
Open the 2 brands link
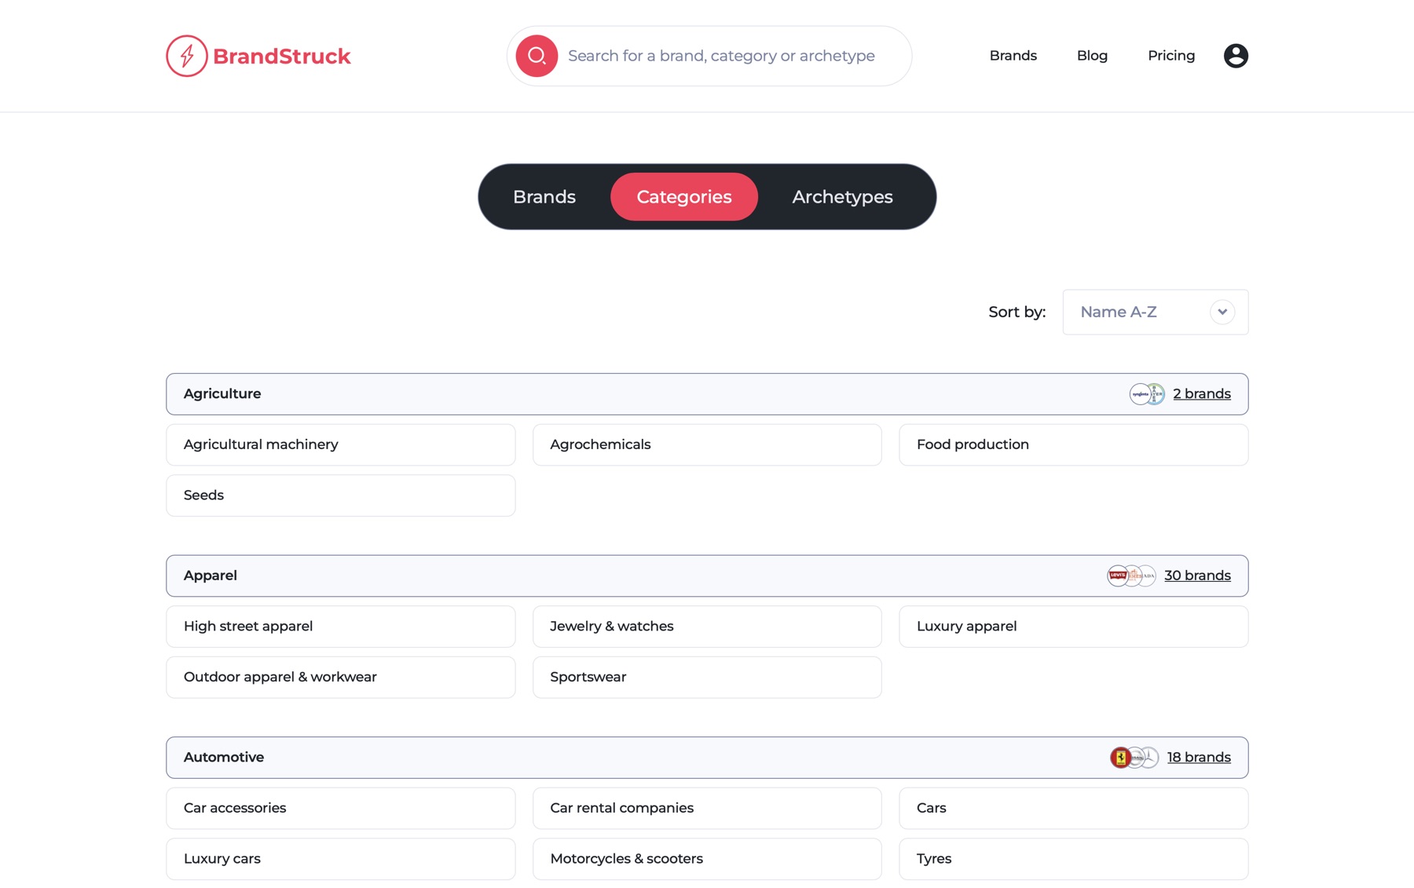(x=1202, y=394)
